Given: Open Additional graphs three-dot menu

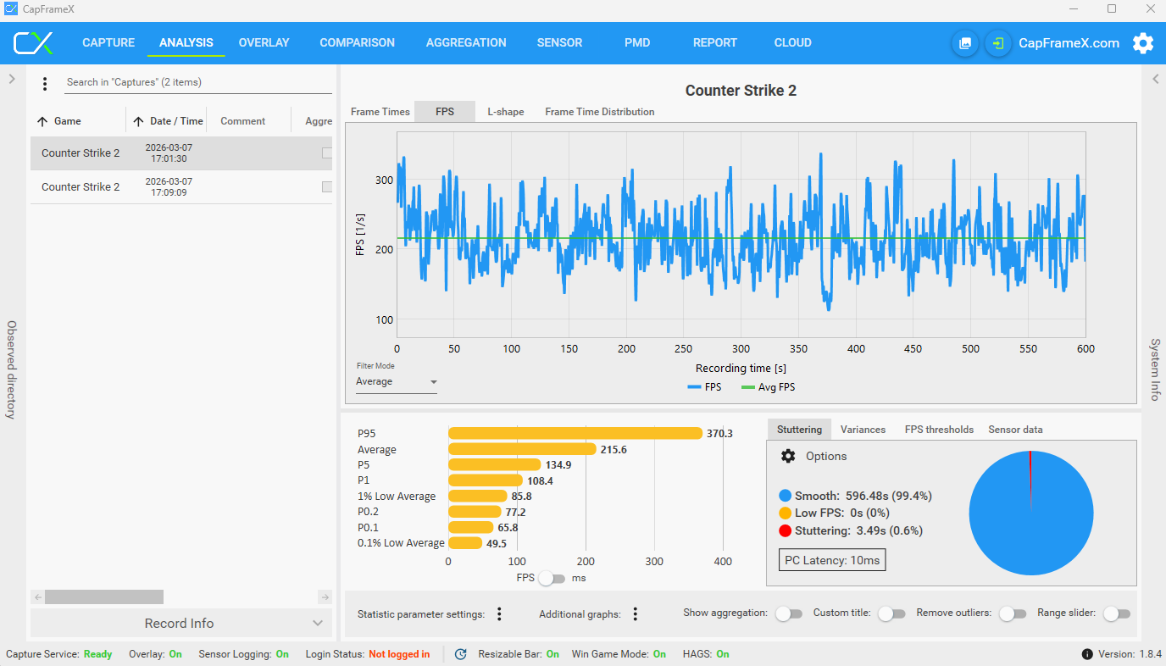Looking at the screenshot, I should coord(635,614).
